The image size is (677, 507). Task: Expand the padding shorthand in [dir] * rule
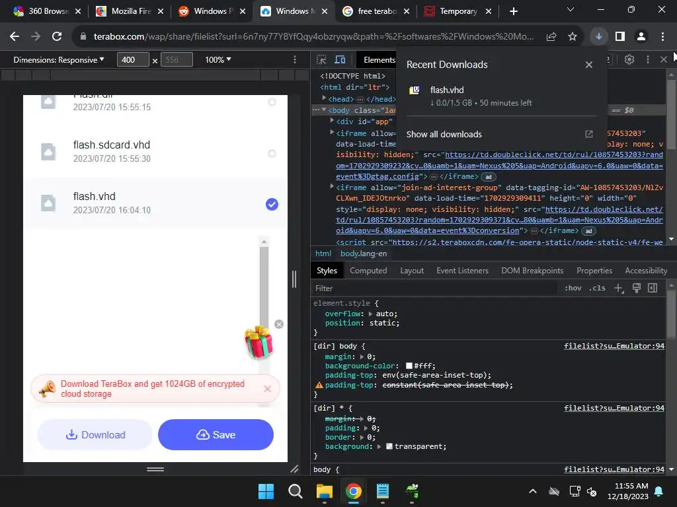(366, 428)
